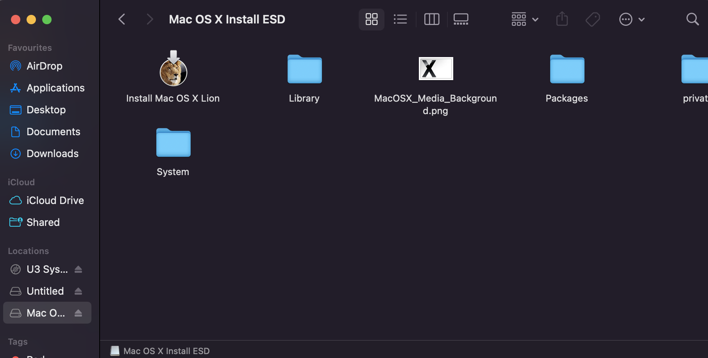Click the Library folder name label
Viewport: 708px width, 358px height.
coord(304,98)
